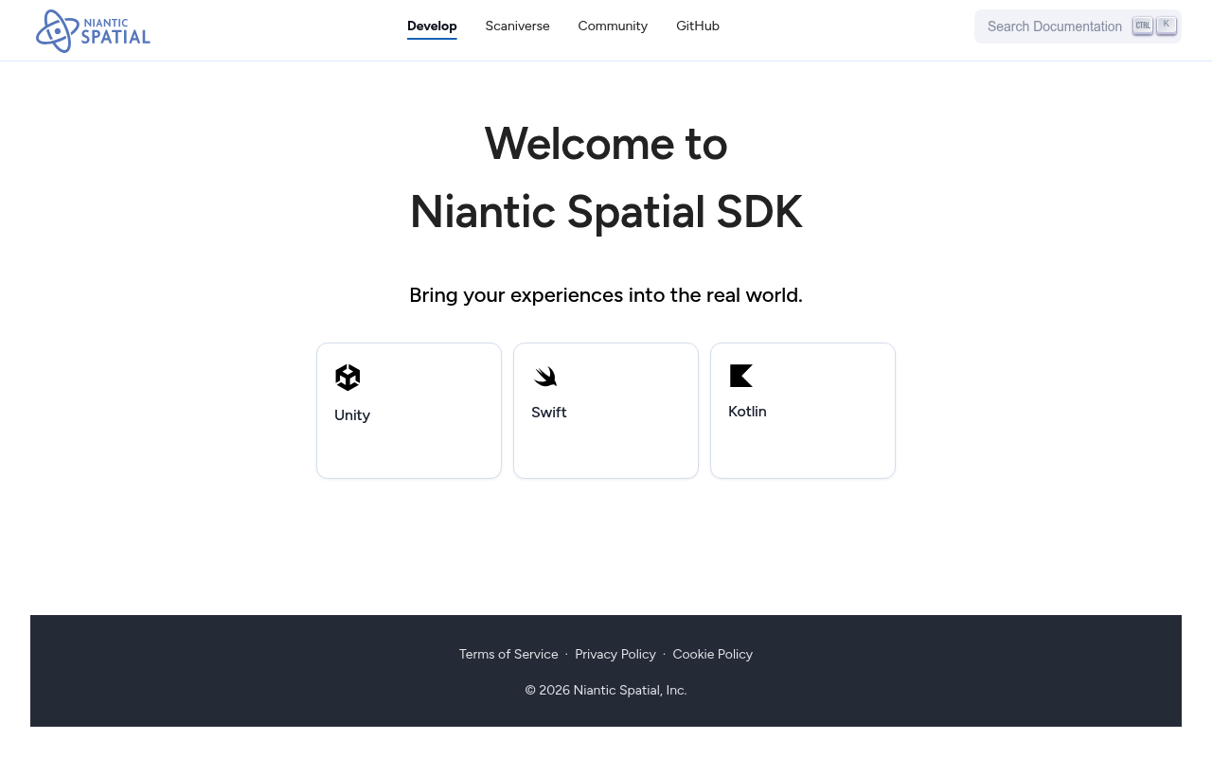
Task: Visit GitHub from the top navigation
Action: click(698, 26)
